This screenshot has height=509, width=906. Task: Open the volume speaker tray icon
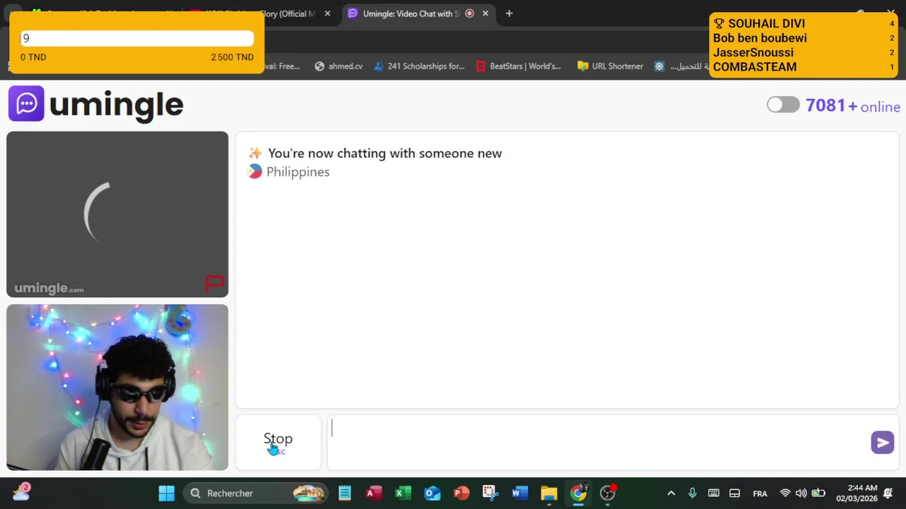click(x=801, y=493)
